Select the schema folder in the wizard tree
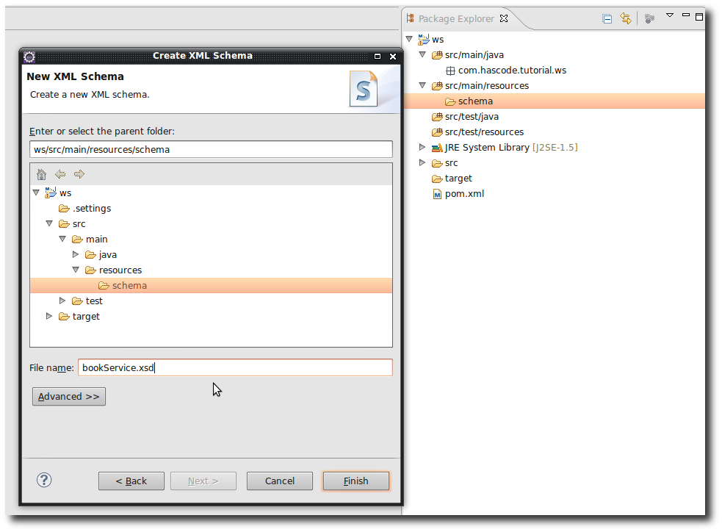 (129, 285)
